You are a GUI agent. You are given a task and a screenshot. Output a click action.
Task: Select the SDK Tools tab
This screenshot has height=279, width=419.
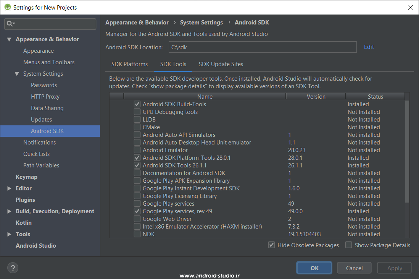(x=173, y=64)
